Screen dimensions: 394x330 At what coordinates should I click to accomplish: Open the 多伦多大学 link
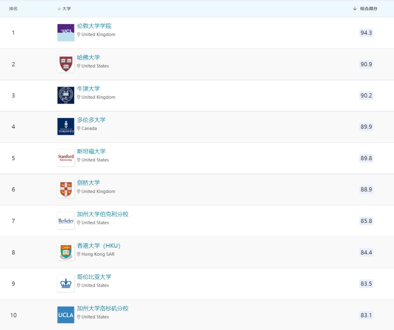click(91, 120)
